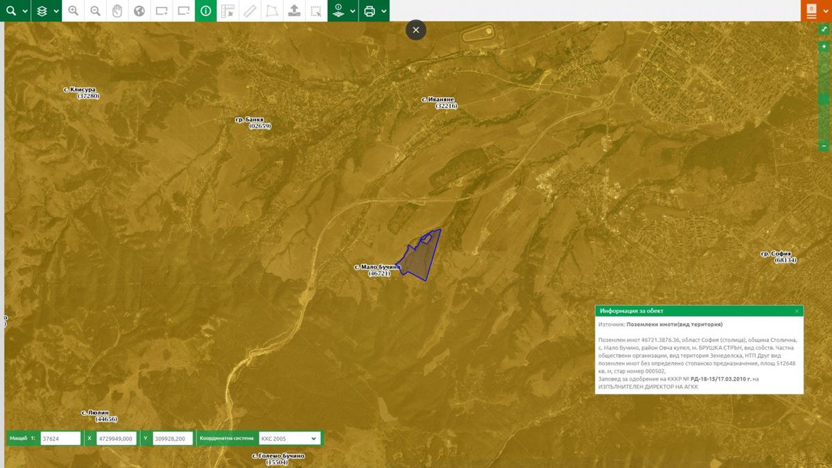Select the hand pan tool
The width and height of the screenshot is (832, 468).
click(117, 11)
